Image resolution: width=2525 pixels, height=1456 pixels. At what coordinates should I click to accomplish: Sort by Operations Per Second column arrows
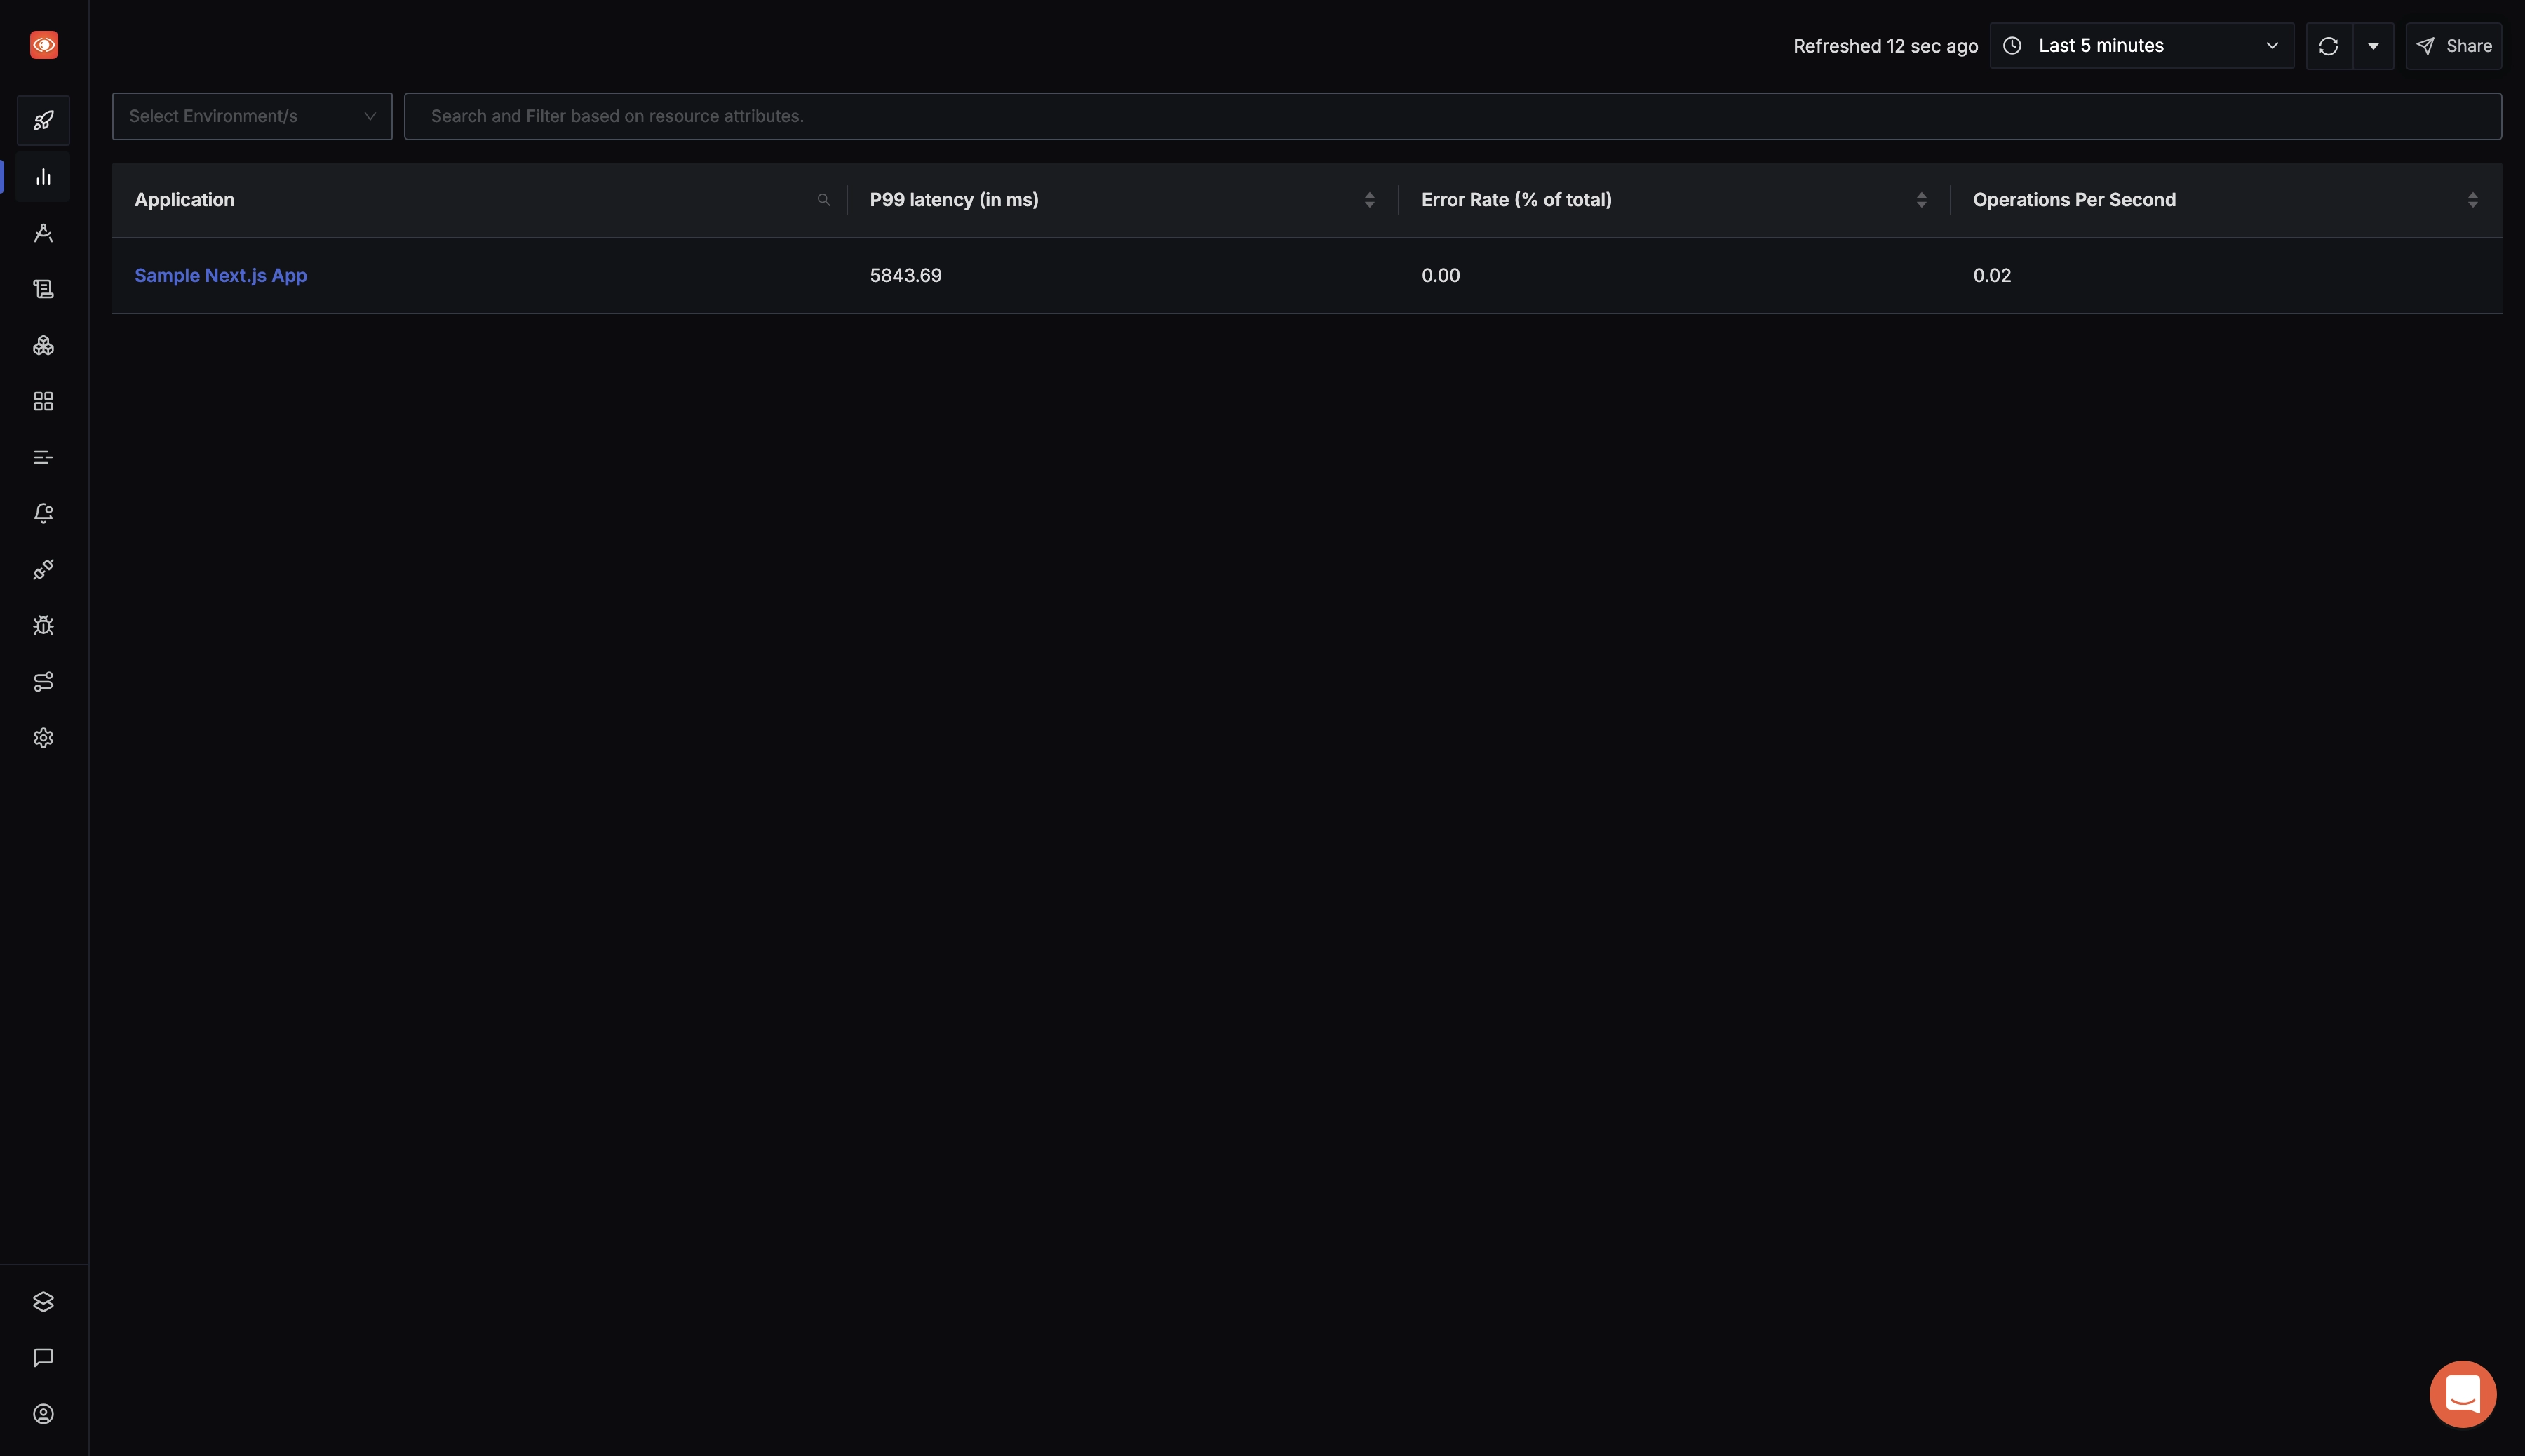point(2472,200)
